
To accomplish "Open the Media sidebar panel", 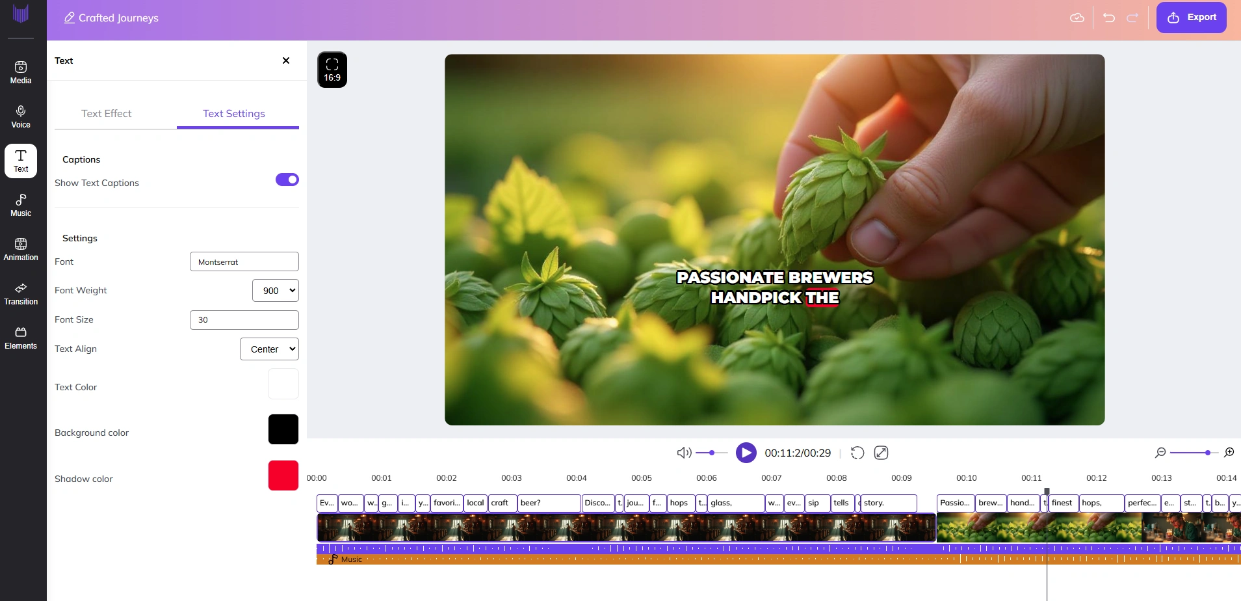I will pos(21,72).
